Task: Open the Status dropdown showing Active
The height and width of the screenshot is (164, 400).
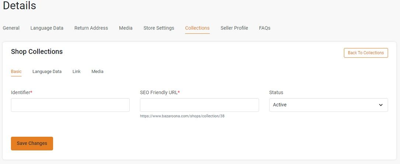Action: pyautogui.click(x=328, y=105)
